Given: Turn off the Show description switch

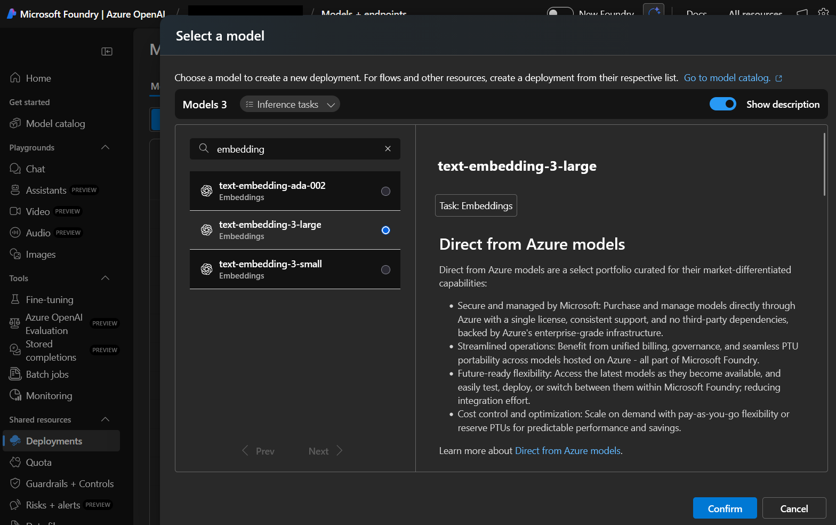Looking at the screenshot, I should [723, 104].
